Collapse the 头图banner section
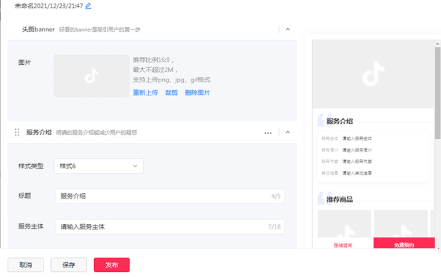 [288, 29]
